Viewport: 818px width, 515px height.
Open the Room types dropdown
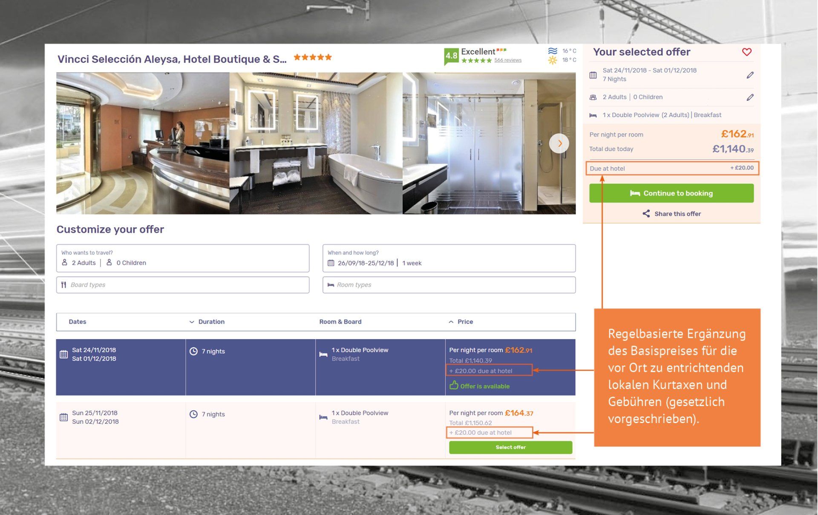(x=449, y=285)
